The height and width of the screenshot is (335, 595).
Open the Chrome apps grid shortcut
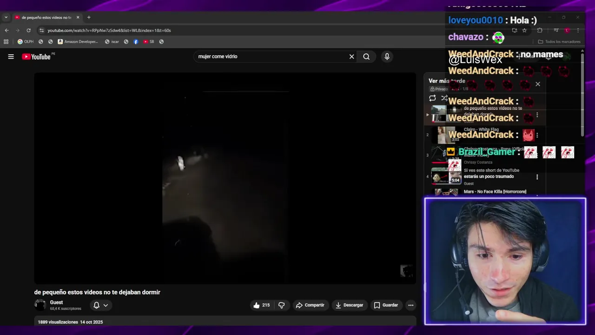6,41
